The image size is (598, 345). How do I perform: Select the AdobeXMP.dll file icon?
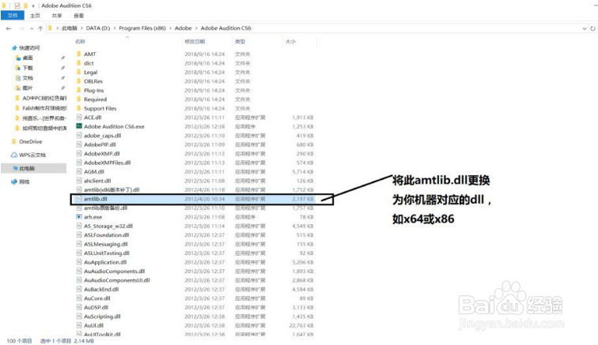79,153
